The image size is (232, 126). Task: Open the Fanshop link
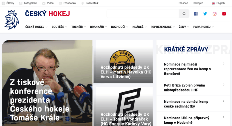pos(183,3)
